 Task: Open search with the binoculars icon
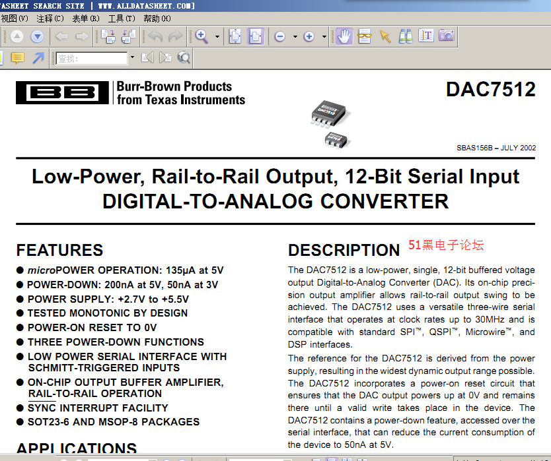pos(406,36)
